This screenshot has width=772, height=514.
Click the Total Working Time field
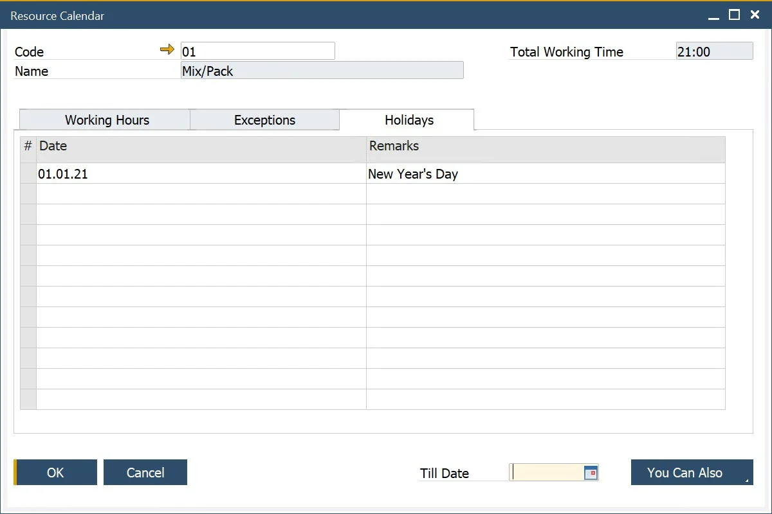714,51
